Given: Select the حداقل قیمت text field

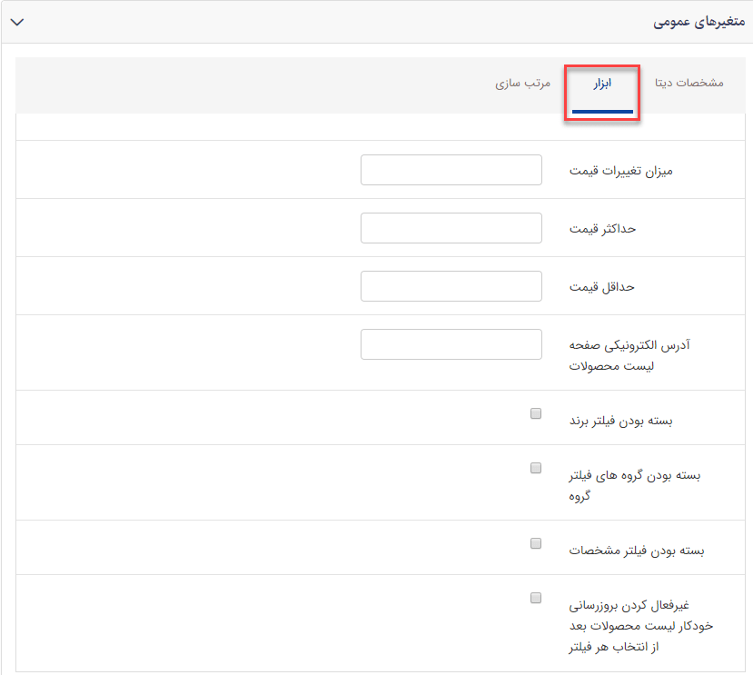Looking at the screenshot, I should click(451, 286).
